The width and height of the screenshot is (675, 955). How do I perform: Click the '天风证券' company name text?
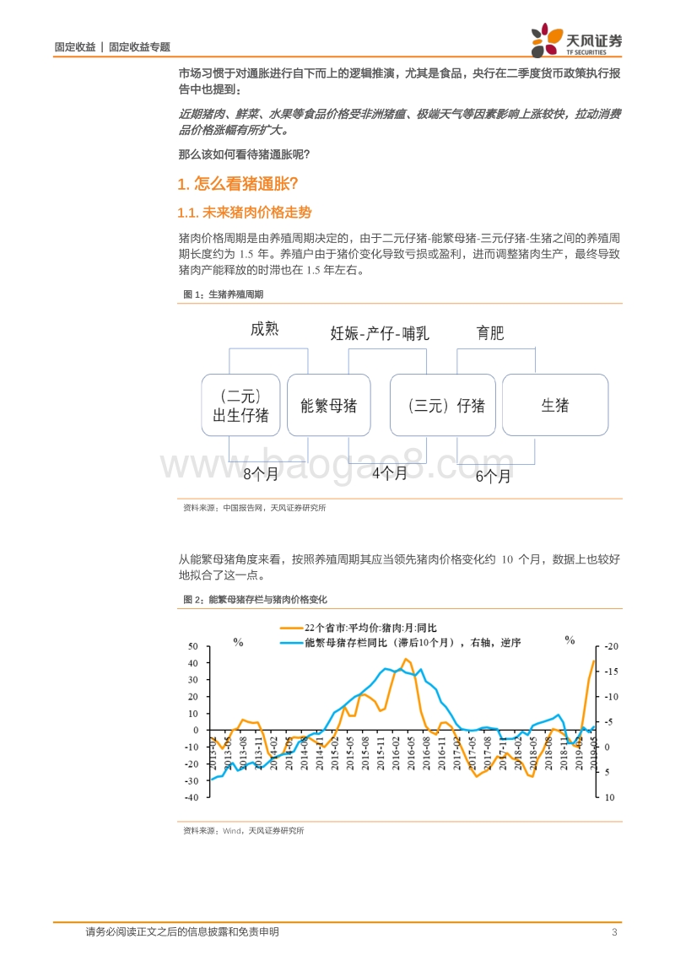click(594, 40)
